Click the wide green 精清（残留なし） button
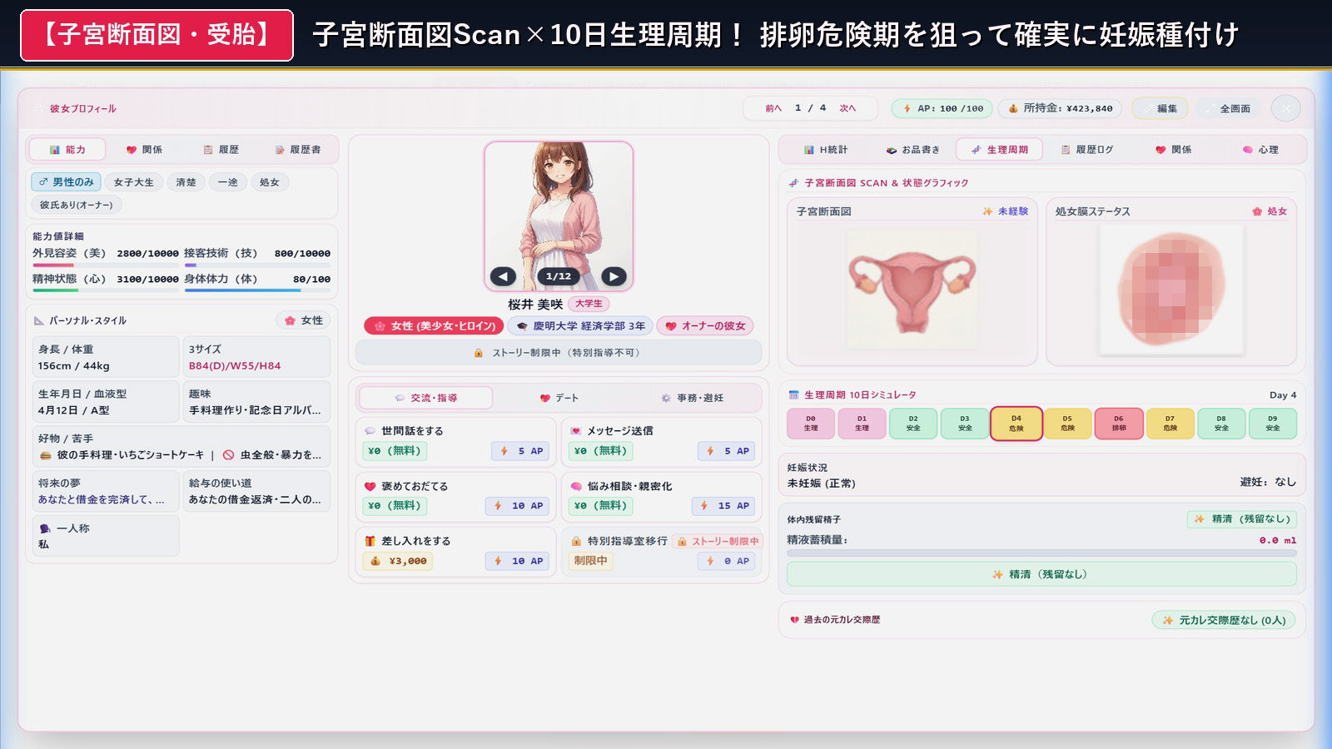This screenshot has height=749, width=1332. (x=1041, y=574)
